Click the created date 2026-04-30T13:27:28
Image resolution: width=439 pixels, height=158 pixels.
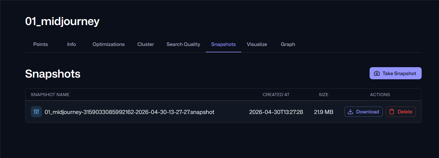(x=276, y=112)
